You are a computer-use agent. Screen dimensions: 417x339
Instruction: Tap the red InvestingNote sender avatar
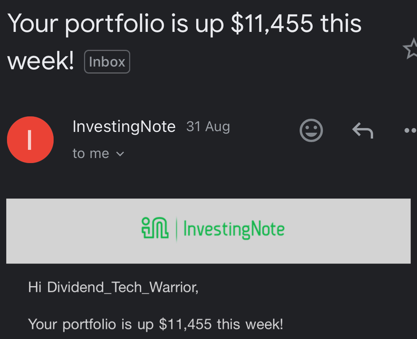[x=30, y=140]
